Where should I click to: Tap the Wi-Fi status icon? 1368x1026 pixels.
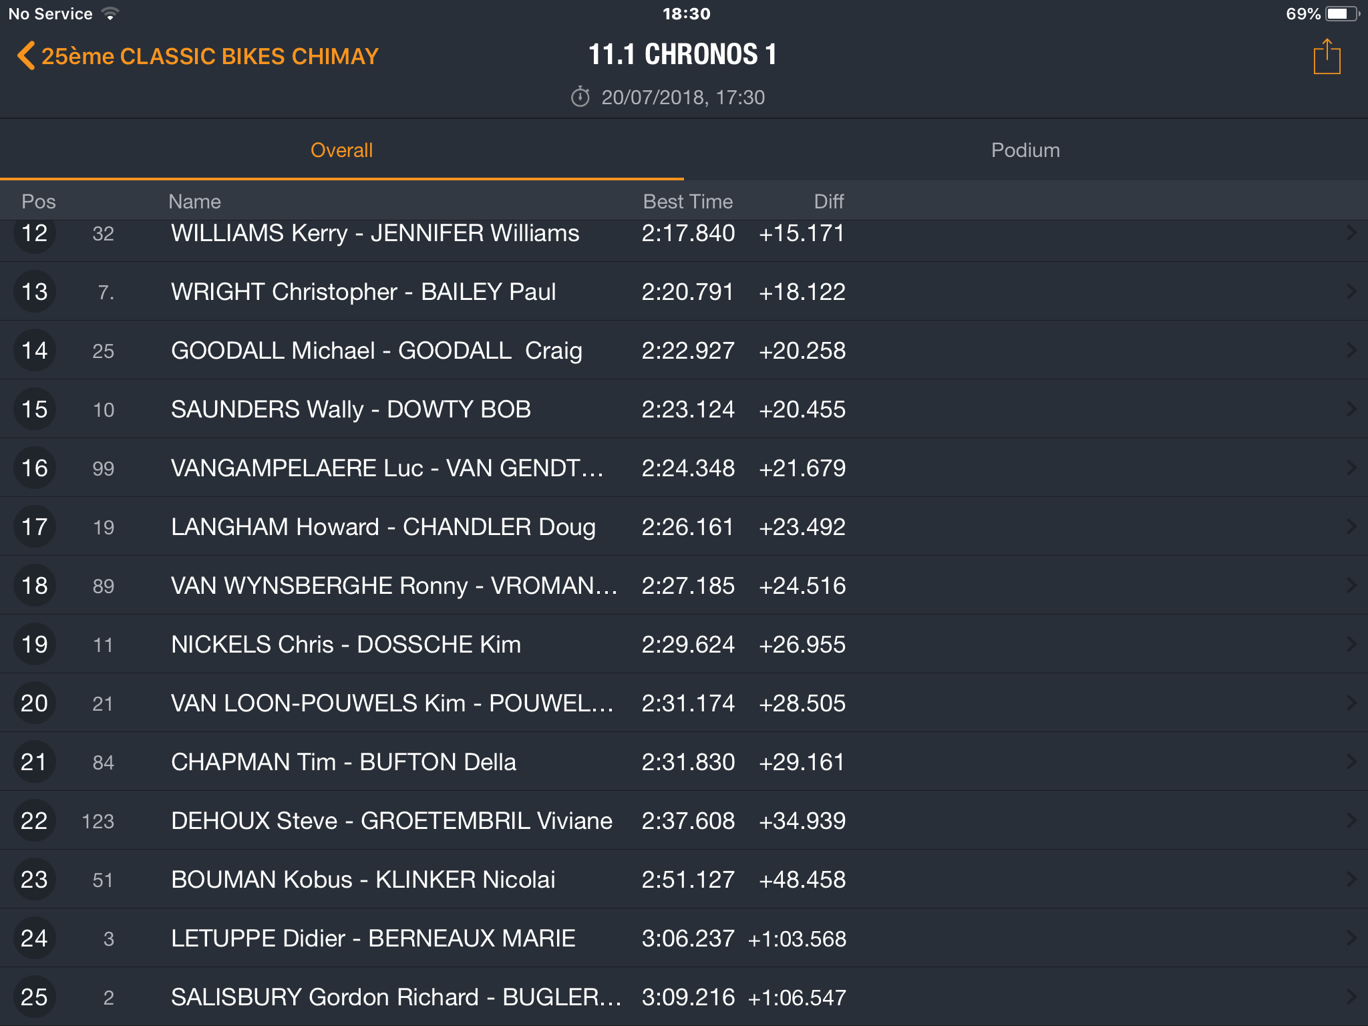coord(110,13)
